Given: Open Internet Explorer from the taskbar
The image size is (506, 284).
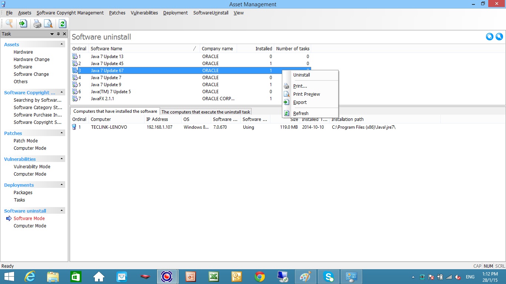Looking at the screenshot, I should 30,277.
